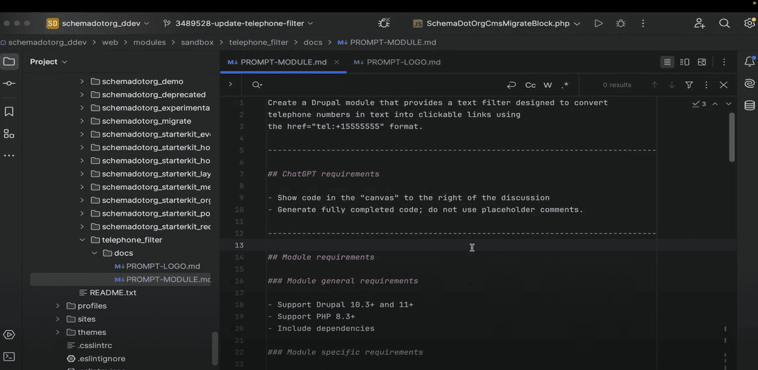The width and height of the screenshot is (758, 370).
Task: Open the Project tool window folder icon
Action: (x=9, y=61)
